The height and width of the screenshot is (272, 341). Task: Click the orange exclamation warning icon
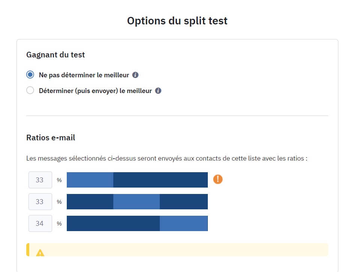coord(218,179)
